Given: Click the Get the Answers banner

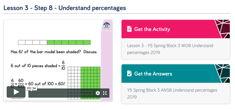Looking at the screenshot, I should pos(175,74).
